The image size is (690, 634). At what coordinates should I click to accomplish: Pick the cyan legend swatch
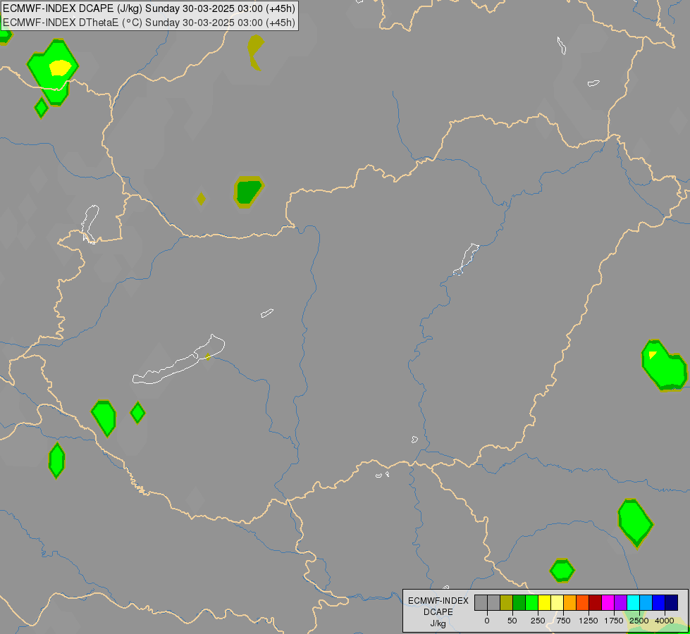point(633,602)
